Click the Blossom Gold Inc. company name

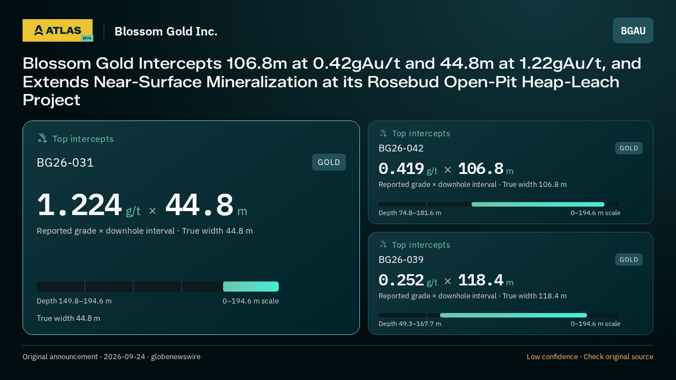[x=166, y=31]
